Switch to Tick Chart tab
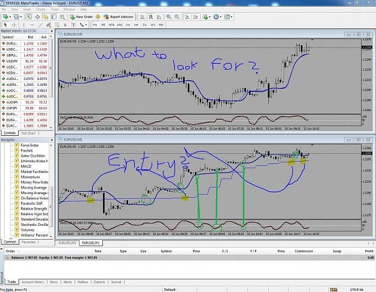The width and height of the screenshot is (376, 292). [x=28, y=133]
